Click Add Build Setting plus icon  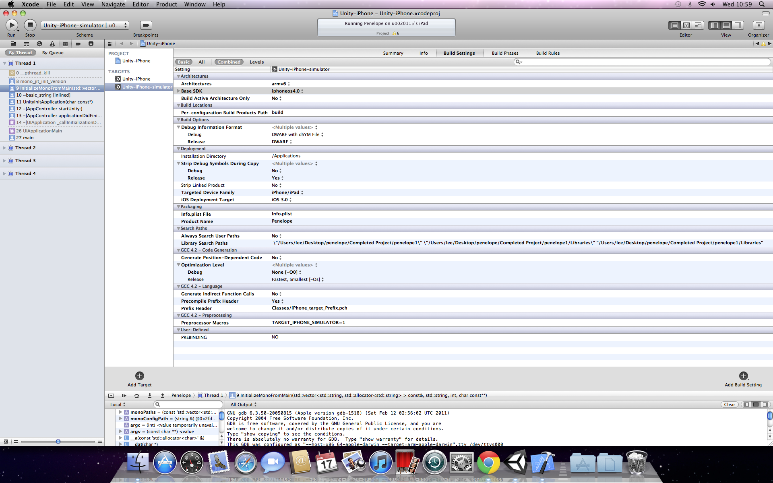743,376
